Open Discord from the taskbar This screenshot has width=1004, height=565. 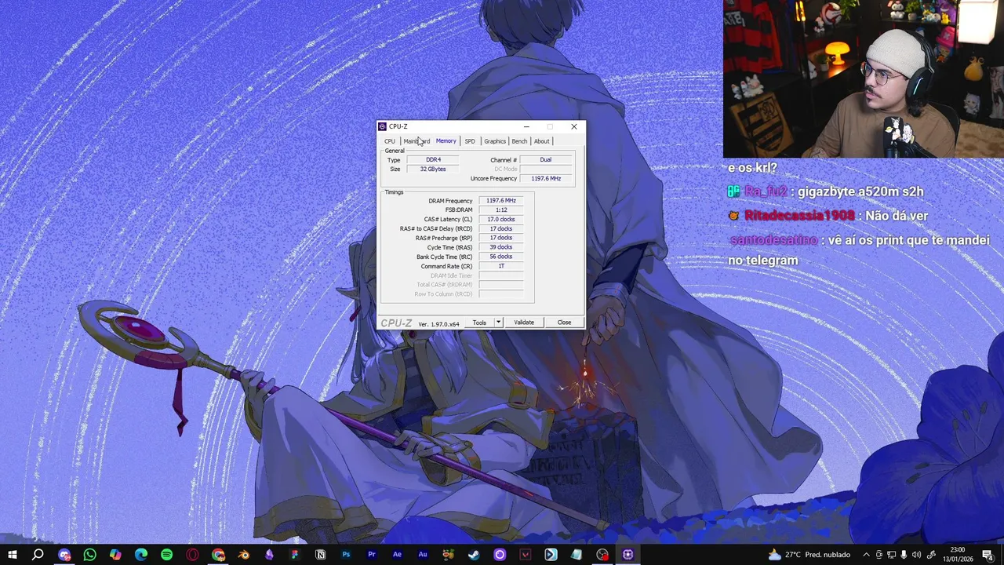click(x=64, y=555)
